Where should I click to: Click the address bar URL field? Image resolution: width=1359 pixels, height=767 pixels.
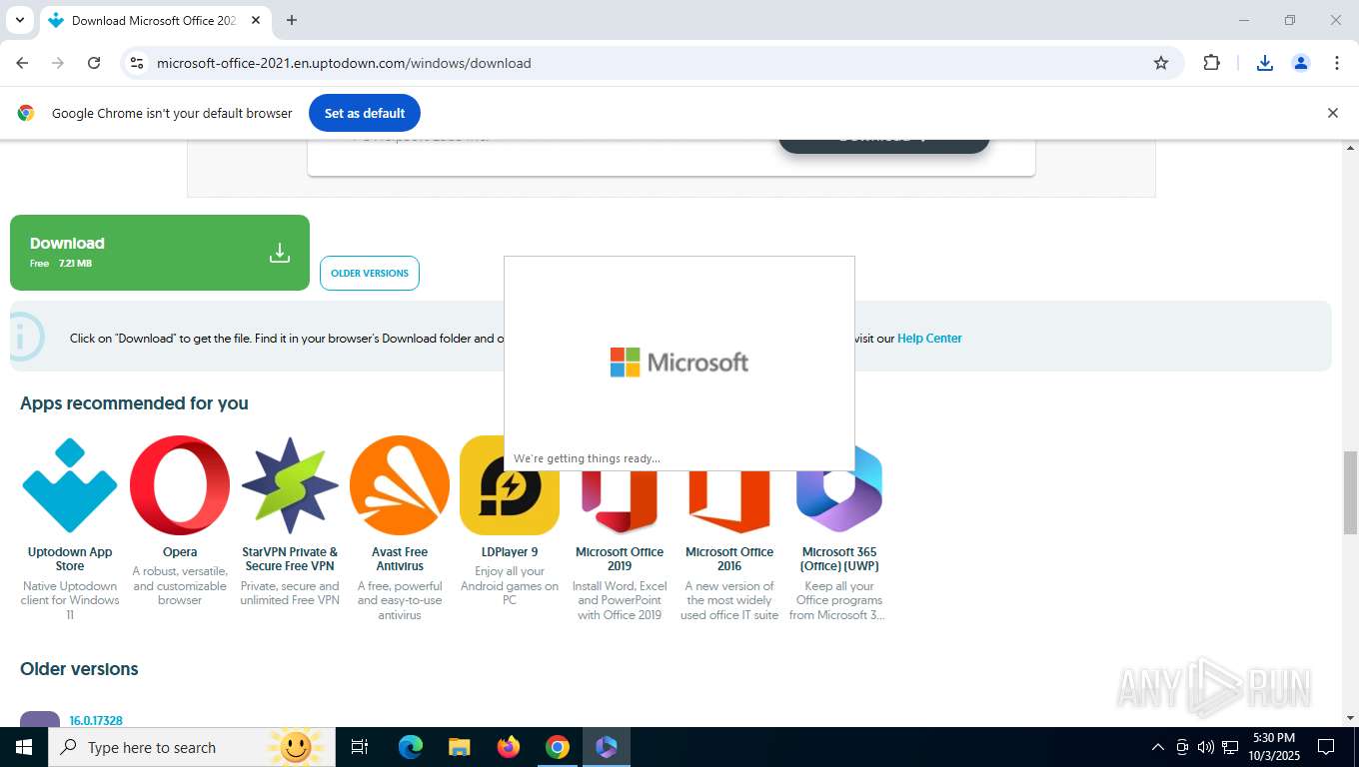pyautogui.click(x=650, y=63)
